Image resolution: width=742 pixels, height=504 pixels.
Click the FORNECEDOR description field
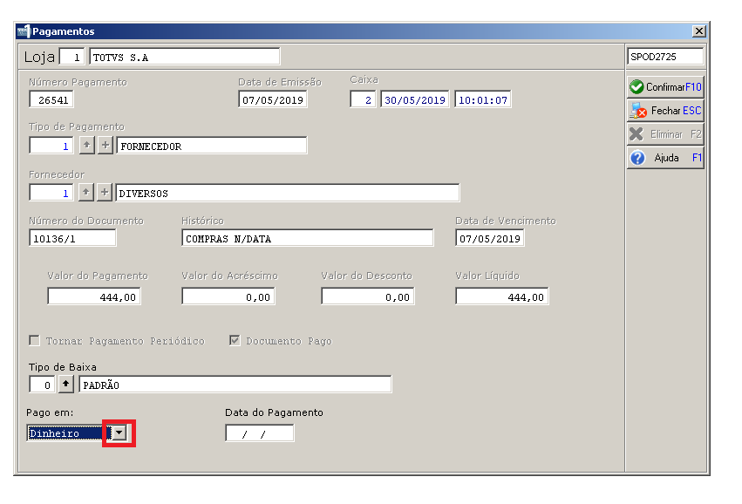point(212,146)
